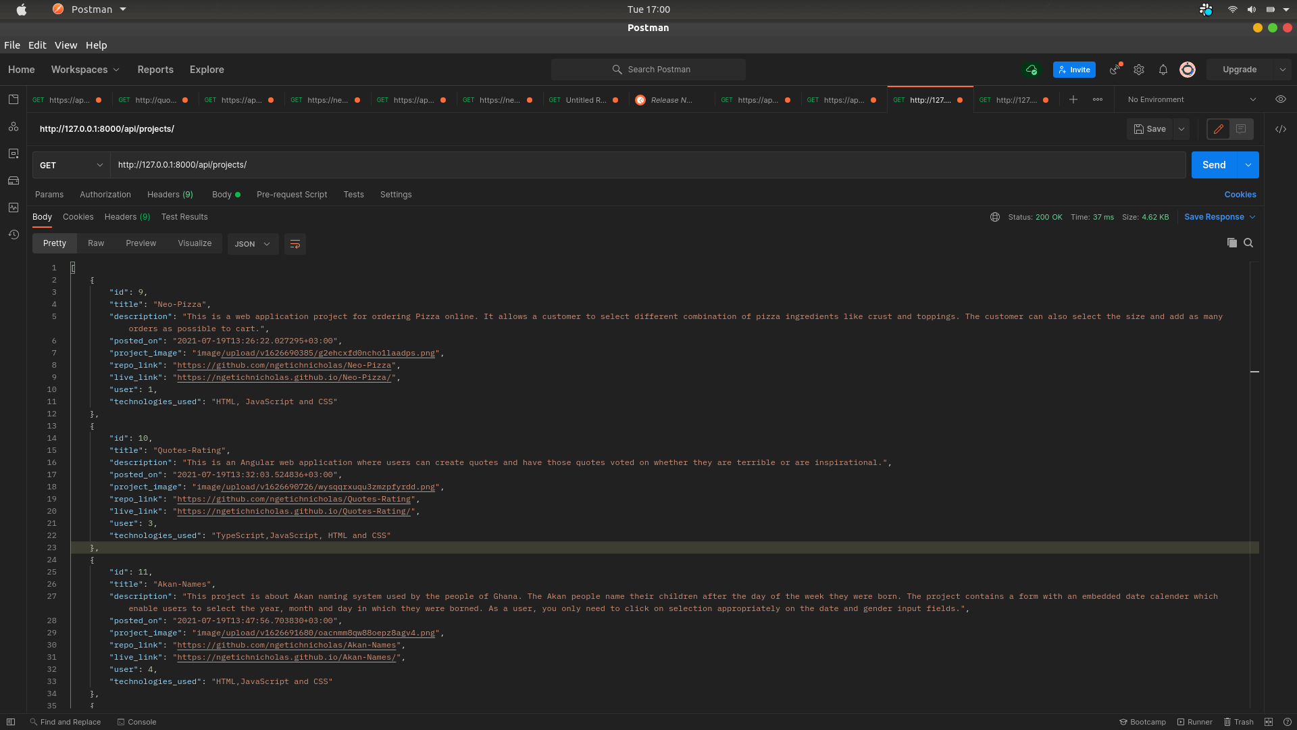Select the Raw response view
This screenshot has height=730, width=1297.
coord(96,243)
